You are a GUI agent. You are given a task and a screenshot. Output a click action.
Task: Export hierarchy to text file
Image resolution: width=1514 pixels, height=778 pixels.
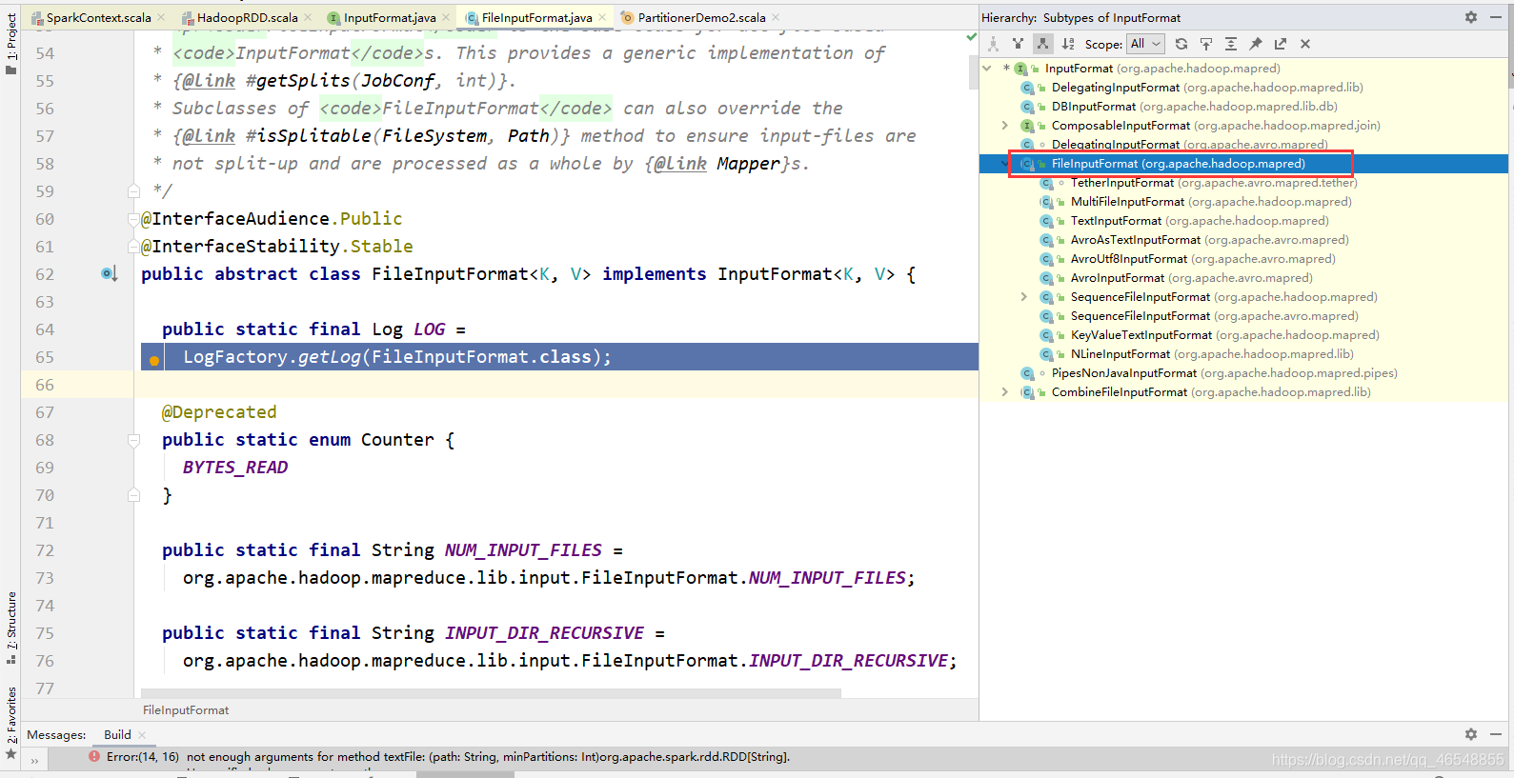pos(1281,44)
